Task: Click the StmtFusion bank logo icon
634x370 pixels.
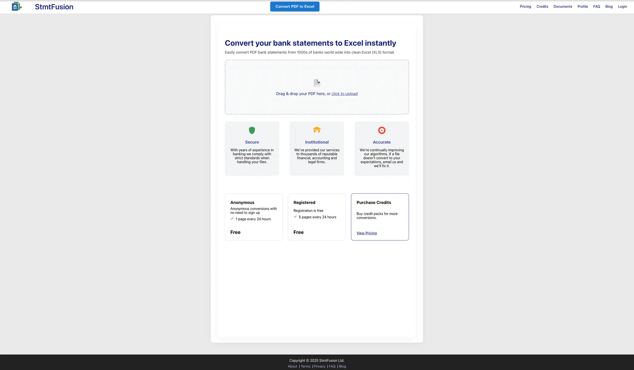Action: (x=17, y=7)
